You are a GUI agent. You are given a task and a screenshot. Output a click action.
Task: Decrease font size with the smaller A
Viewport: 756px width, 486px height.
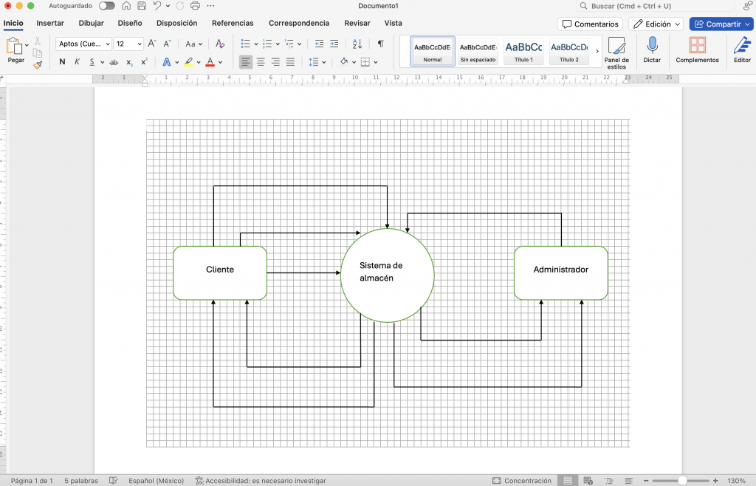point(168,44)
